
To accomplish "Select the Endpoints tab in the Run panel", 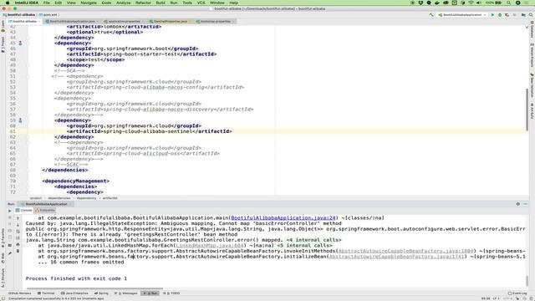I will [x=45, y=210].
